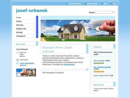Click the phone icon beside 606302012
Image resolution: width=130 pixels, height=98 pixels.
17,60
